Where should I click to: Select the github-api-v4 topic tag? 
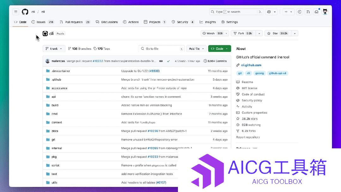tap(277, 73)
